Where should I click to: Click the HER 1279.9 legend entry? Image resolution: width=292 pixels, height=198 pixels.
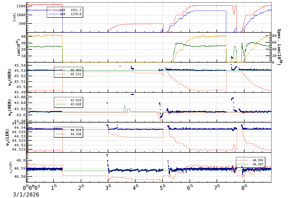pos(71,14)
